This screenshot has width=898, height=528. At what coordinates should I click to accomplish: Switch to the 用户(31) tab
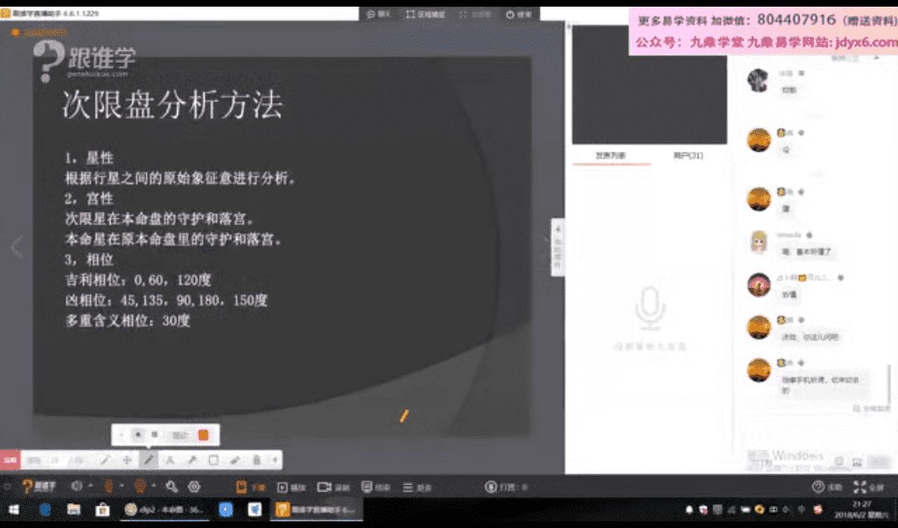(688, 155)
